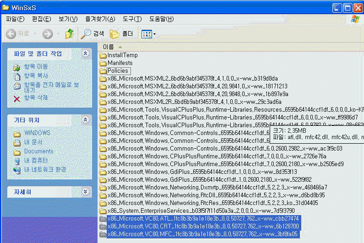The height and width of the screenshot is (243, 364).
Task: Open forward-history dropdown arrow
Action: (58, 34)
